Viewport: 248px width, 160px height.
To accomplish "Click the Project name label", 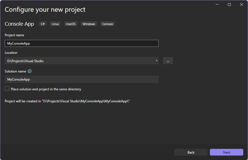I will pos(14,35).
